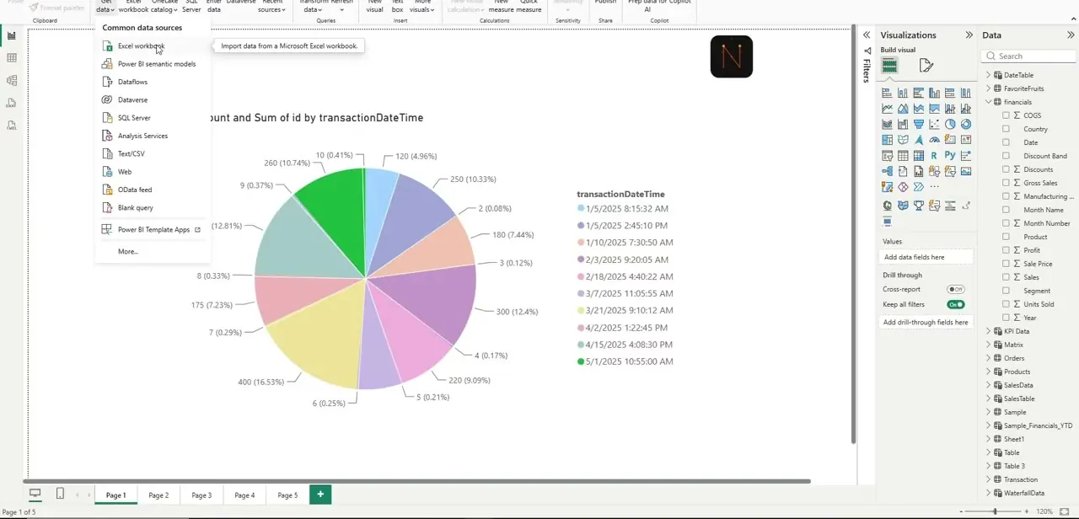1079x519 pixels.
Task: Choose the Donut chart visual
Action: click(x=966, y=124)
